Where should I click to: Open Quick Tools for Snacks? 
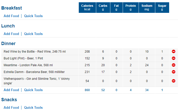point(33,107)
